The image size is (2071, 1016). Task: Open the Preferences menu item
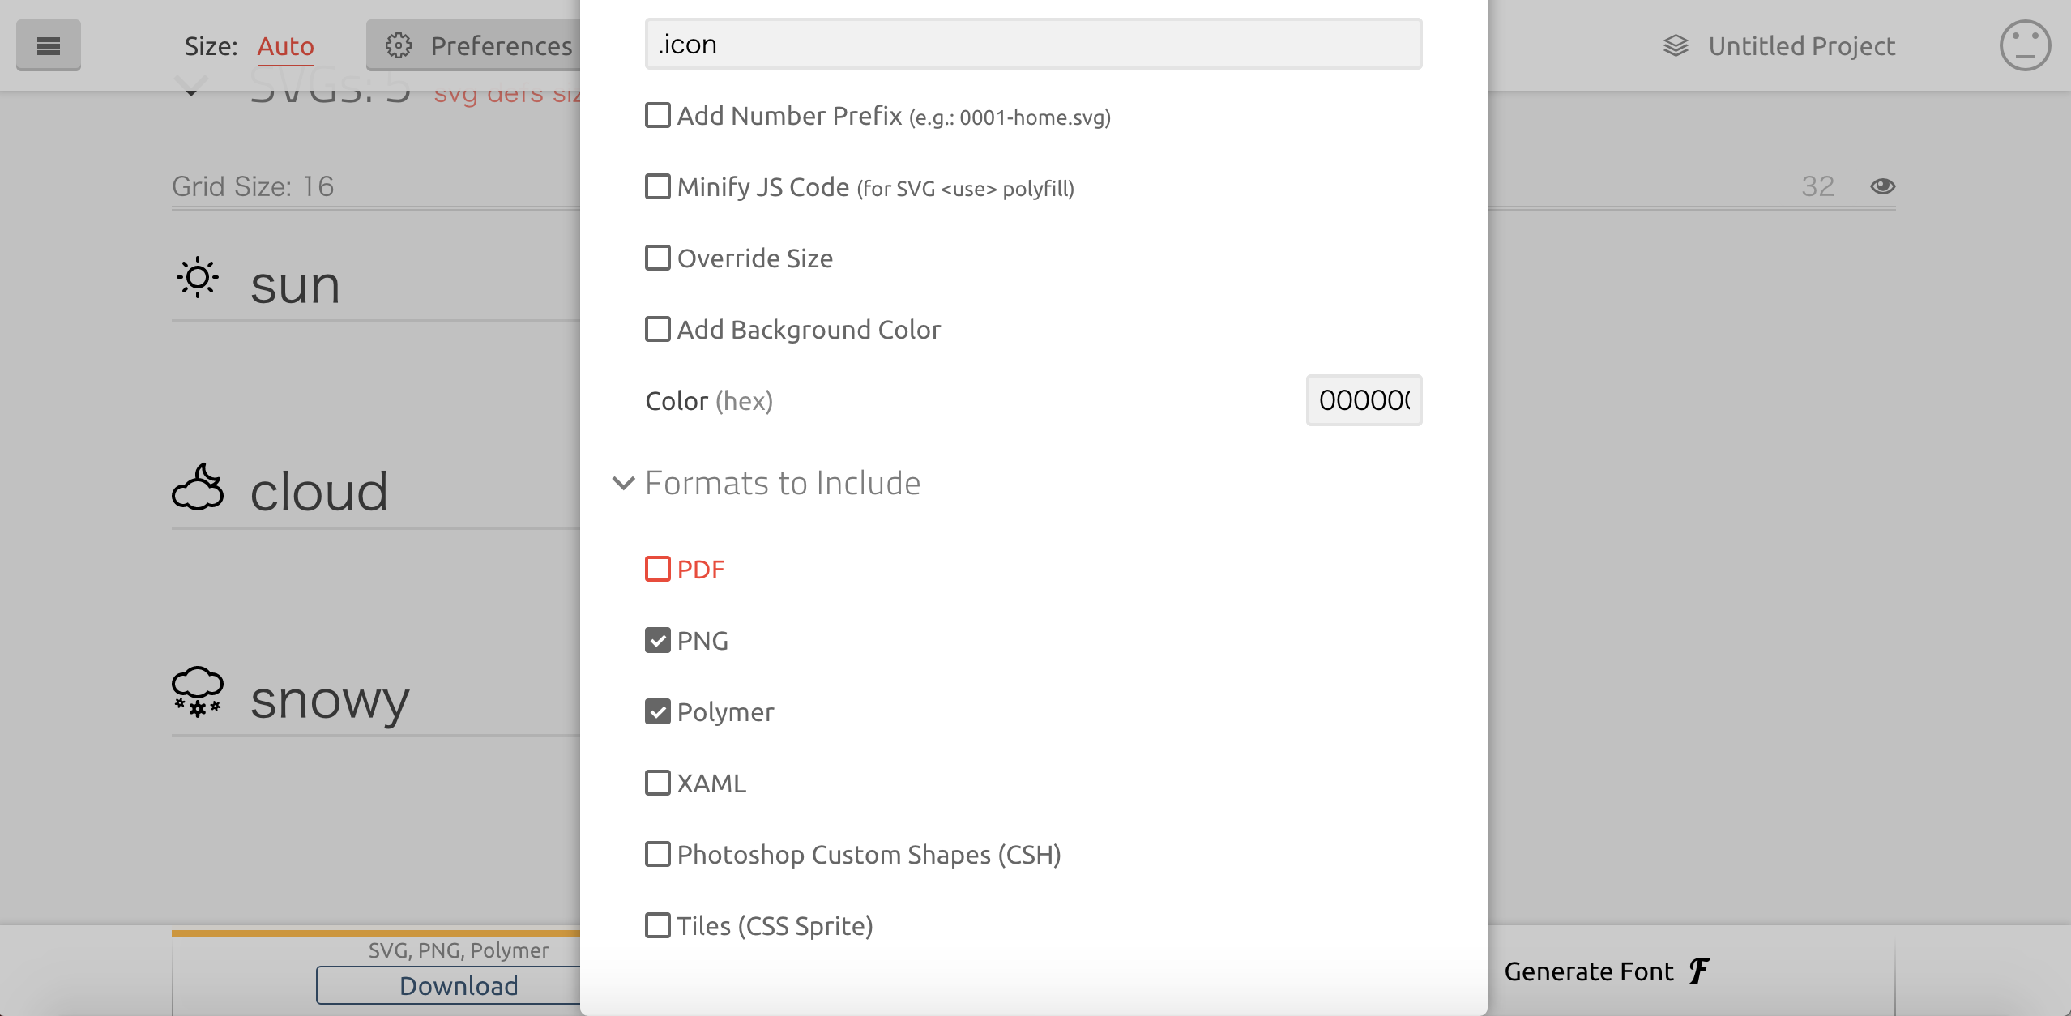(x=501, y=46)
